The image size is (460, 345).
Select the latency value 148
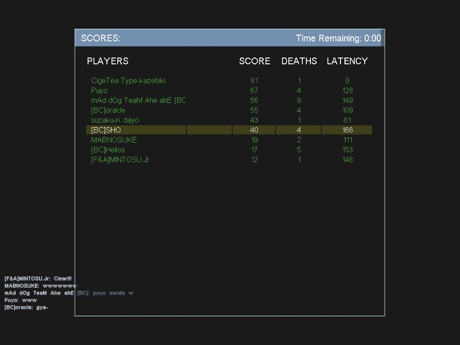[347, 160]
